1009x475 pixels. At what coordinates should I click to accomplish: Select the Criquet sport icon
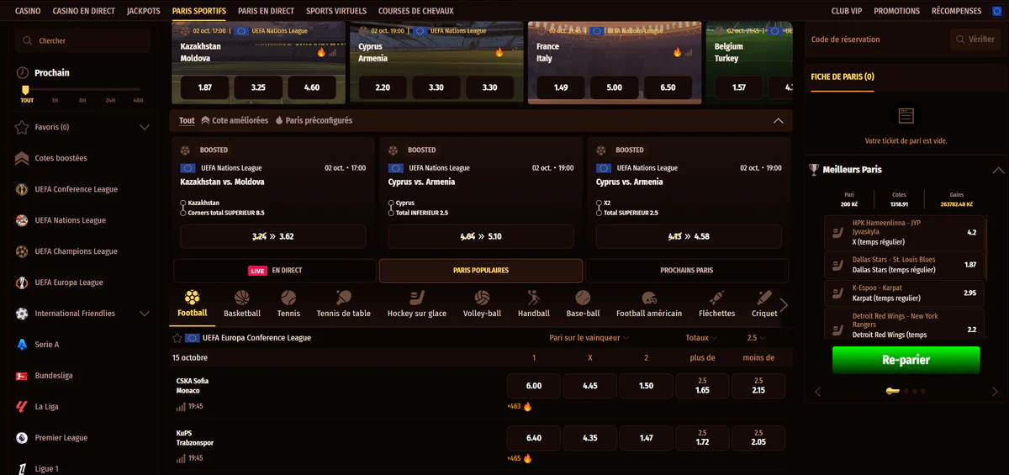click(764, 298)
